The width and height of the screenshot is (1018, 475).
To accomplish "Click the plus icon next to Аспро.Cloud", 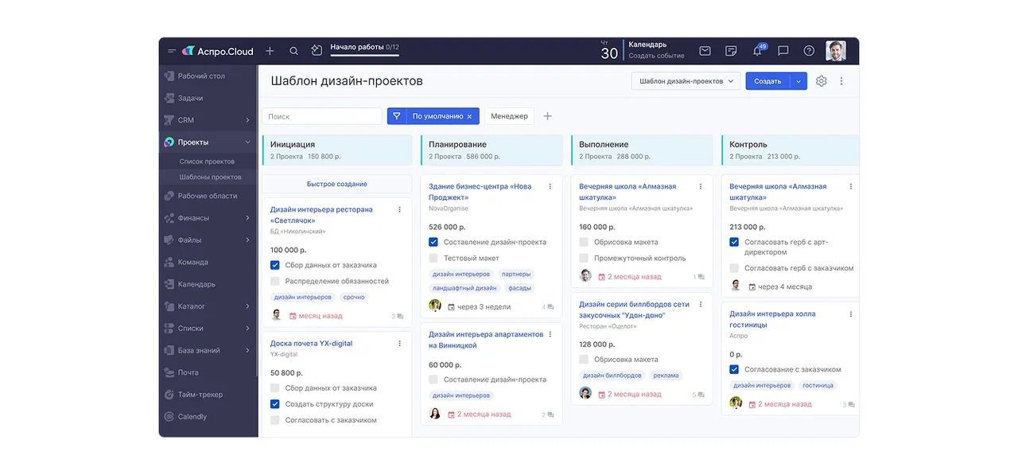I will (x=270, y=51).
